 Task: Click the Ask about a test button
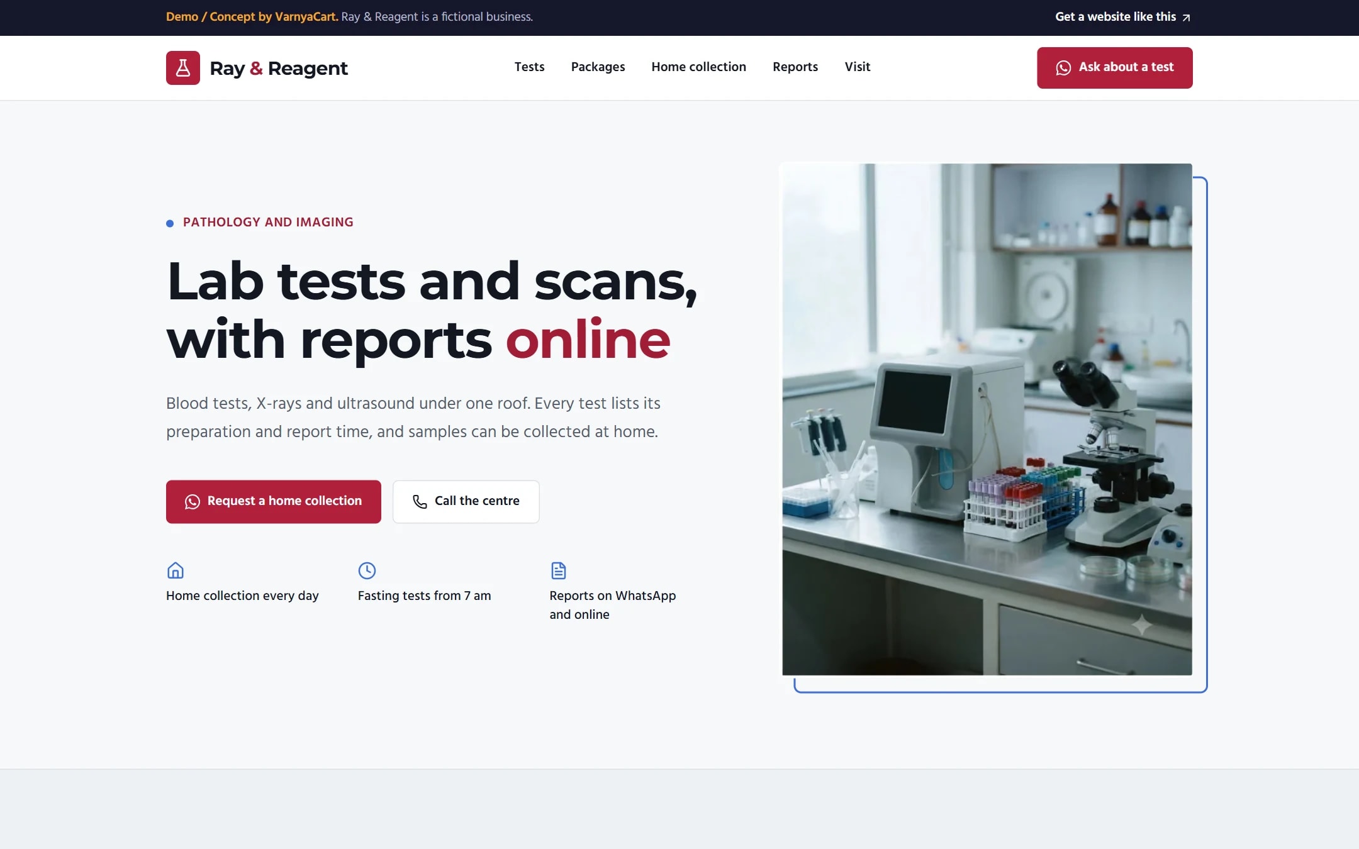coord(1114,68)
